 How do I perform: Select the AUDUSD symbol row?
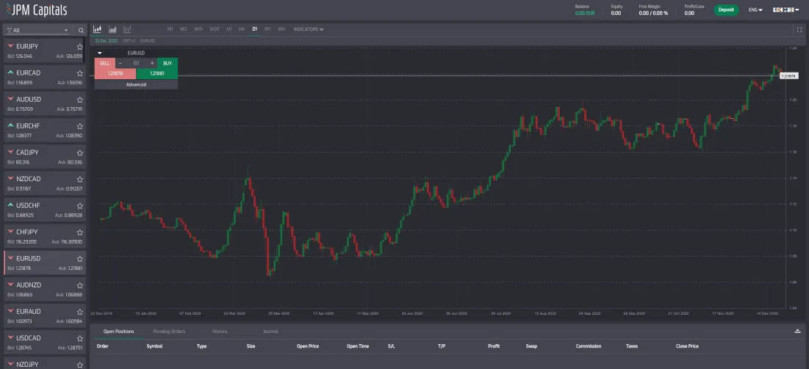pyautogui.click(x=44, y=104)
